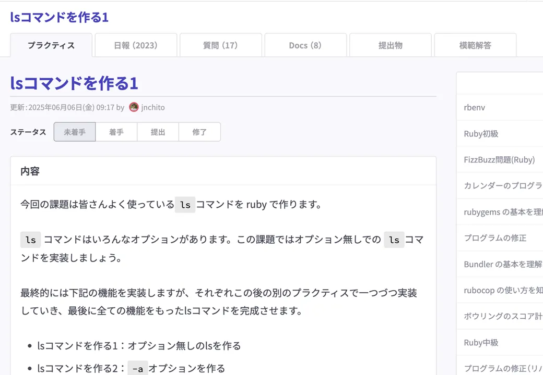Click the large lsコマンドを作る1 heading
This screenshot has height=375, width=543.
[74, 83]
